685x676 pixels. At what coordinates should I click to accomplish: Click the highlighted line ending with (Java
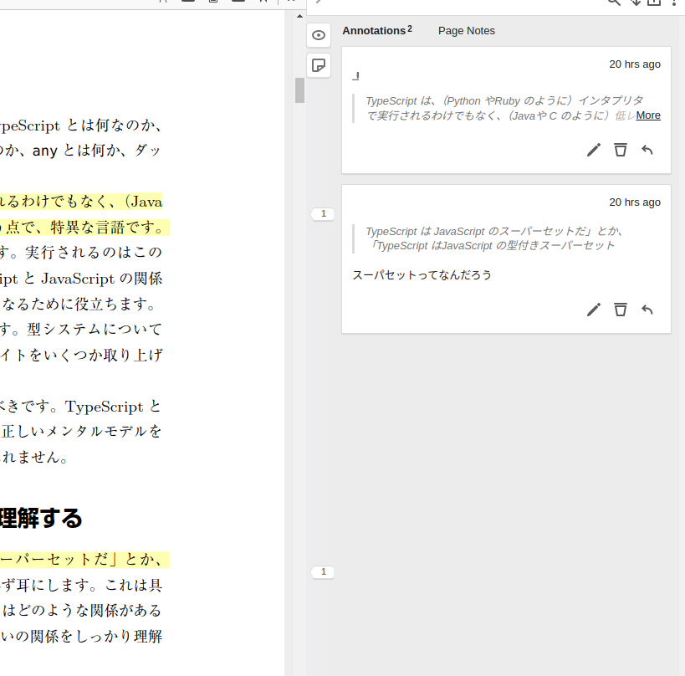click(x=81, y=202)
